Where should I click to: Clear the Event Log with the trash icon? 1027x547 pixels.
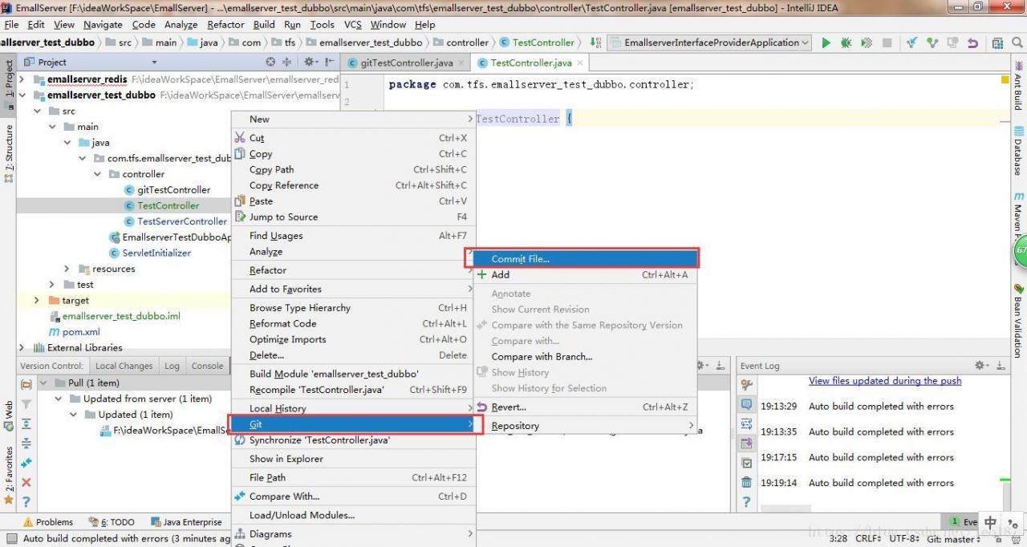(x=747, y=483)
